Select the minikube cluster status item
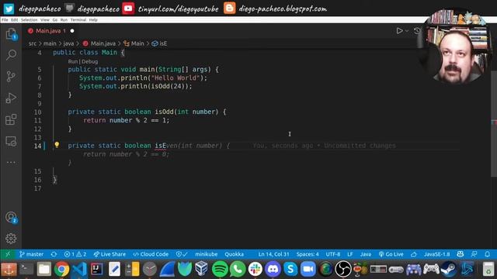Screen dimensions: 497x279 coord(207,254)
